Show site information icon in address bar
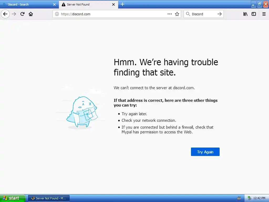 (x=57, y=14)
